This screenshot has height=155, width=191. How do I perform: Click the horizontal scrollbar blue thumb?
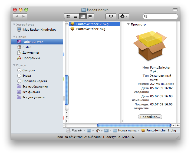point(134,125)
